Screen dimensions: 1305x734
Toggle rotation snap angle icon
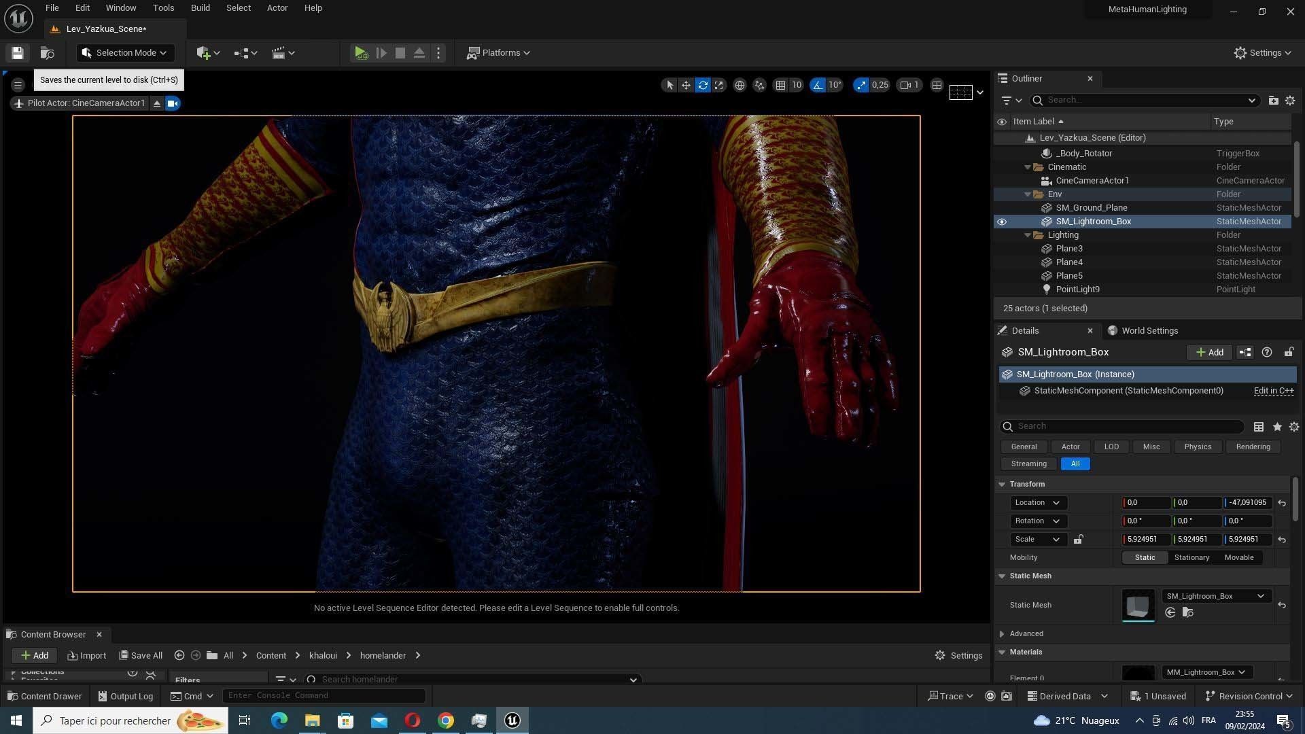(818, 85)
